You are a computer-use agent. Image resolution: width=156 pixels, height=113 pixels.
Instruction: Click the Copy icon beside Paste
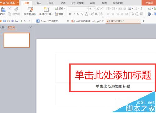click(x=9, y=14)
